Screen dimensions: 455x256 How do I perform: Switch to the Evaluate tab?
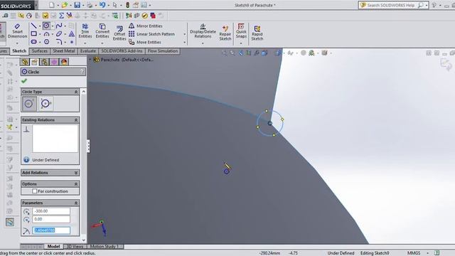[88, 51]
